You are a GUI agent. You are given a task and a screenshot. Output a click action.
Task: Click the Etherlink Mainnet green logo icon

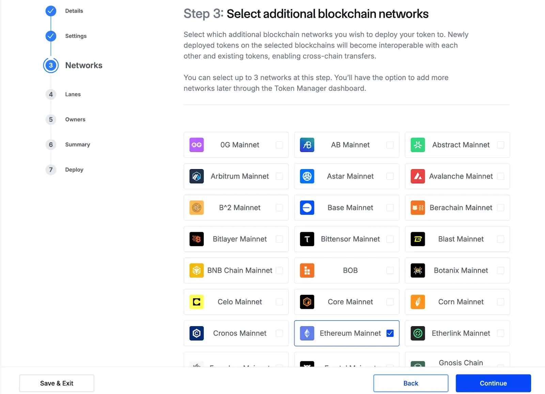tap(418, 333)
